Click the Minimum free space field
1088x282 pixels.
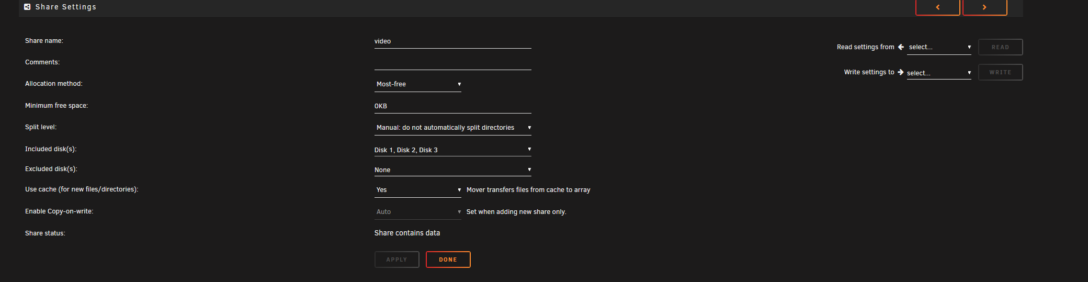point(453,106)
